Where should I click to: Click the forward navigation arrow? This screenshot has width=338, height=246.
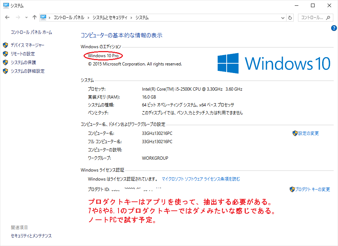pyautogui.click(x=18, y=17)
